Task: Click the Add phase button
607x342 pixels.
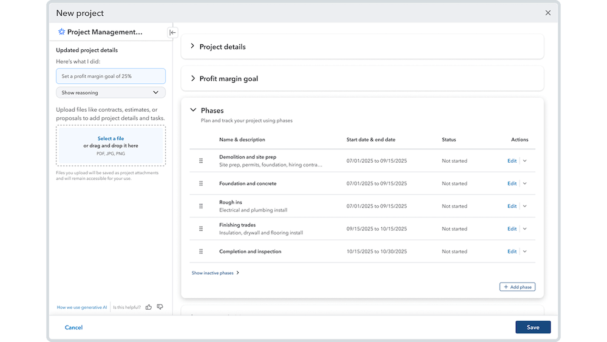Action: click(x=517, y=287)
